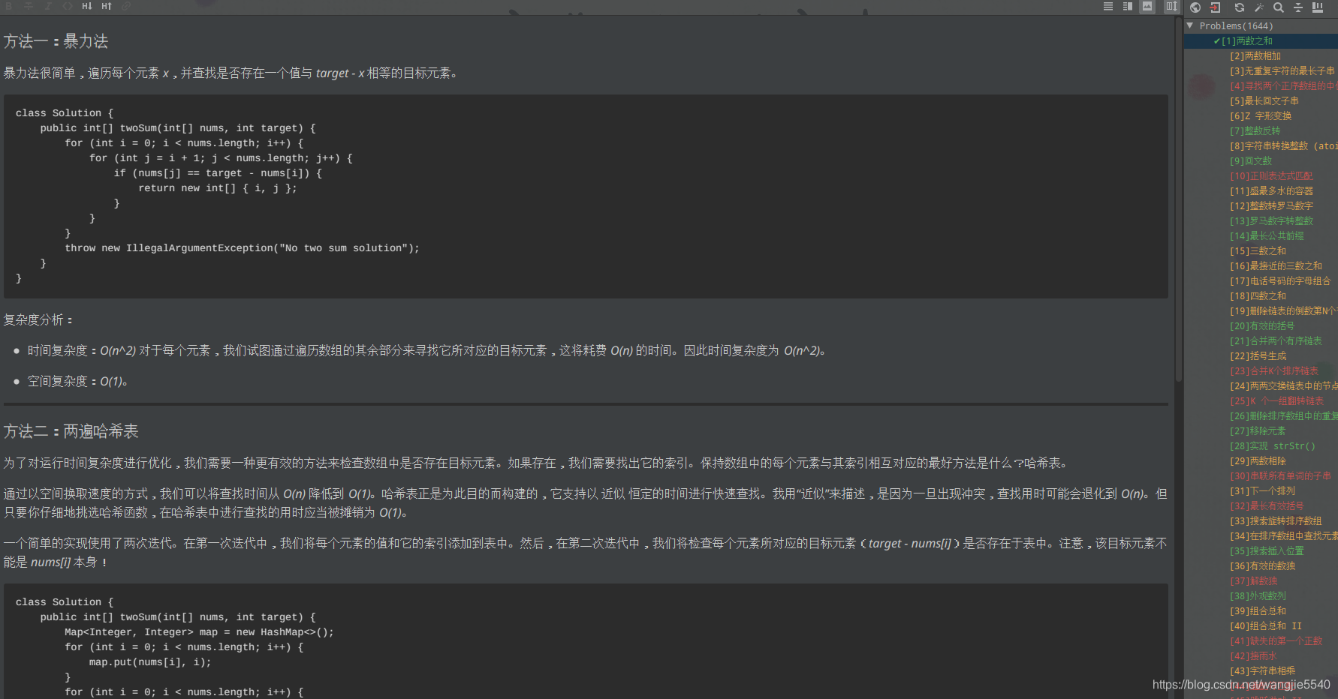Open problem [5]最长回文子串
The image size is (1338, 699).
[1264, 101]
